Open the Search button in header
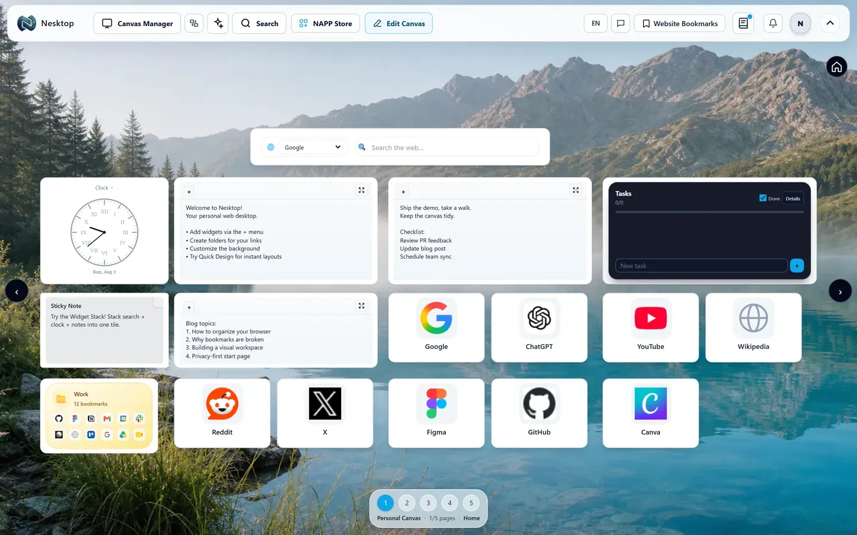857x535 pixels. pos(259,23)
